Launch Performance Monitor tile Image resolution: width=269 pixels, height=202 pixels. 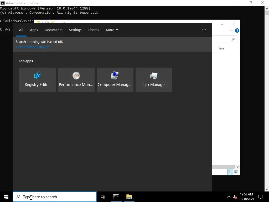click(76, 80)
